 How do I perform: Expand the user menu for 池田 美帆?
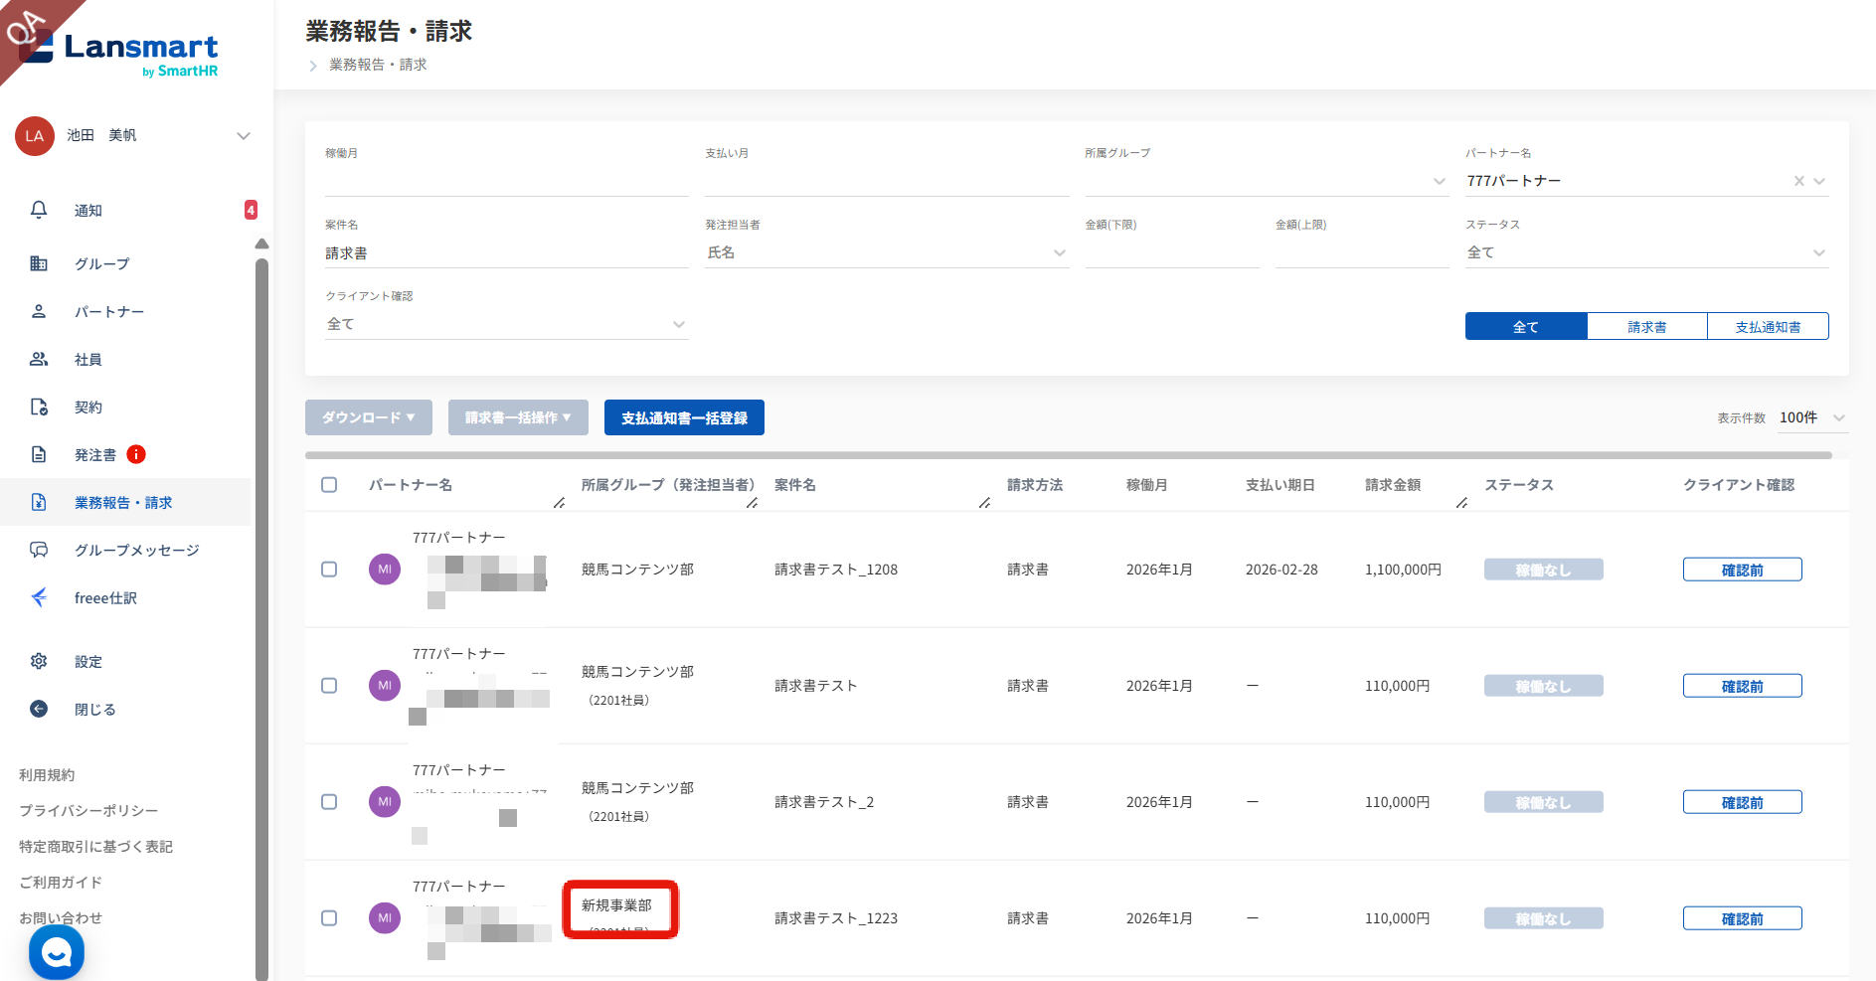244,136
